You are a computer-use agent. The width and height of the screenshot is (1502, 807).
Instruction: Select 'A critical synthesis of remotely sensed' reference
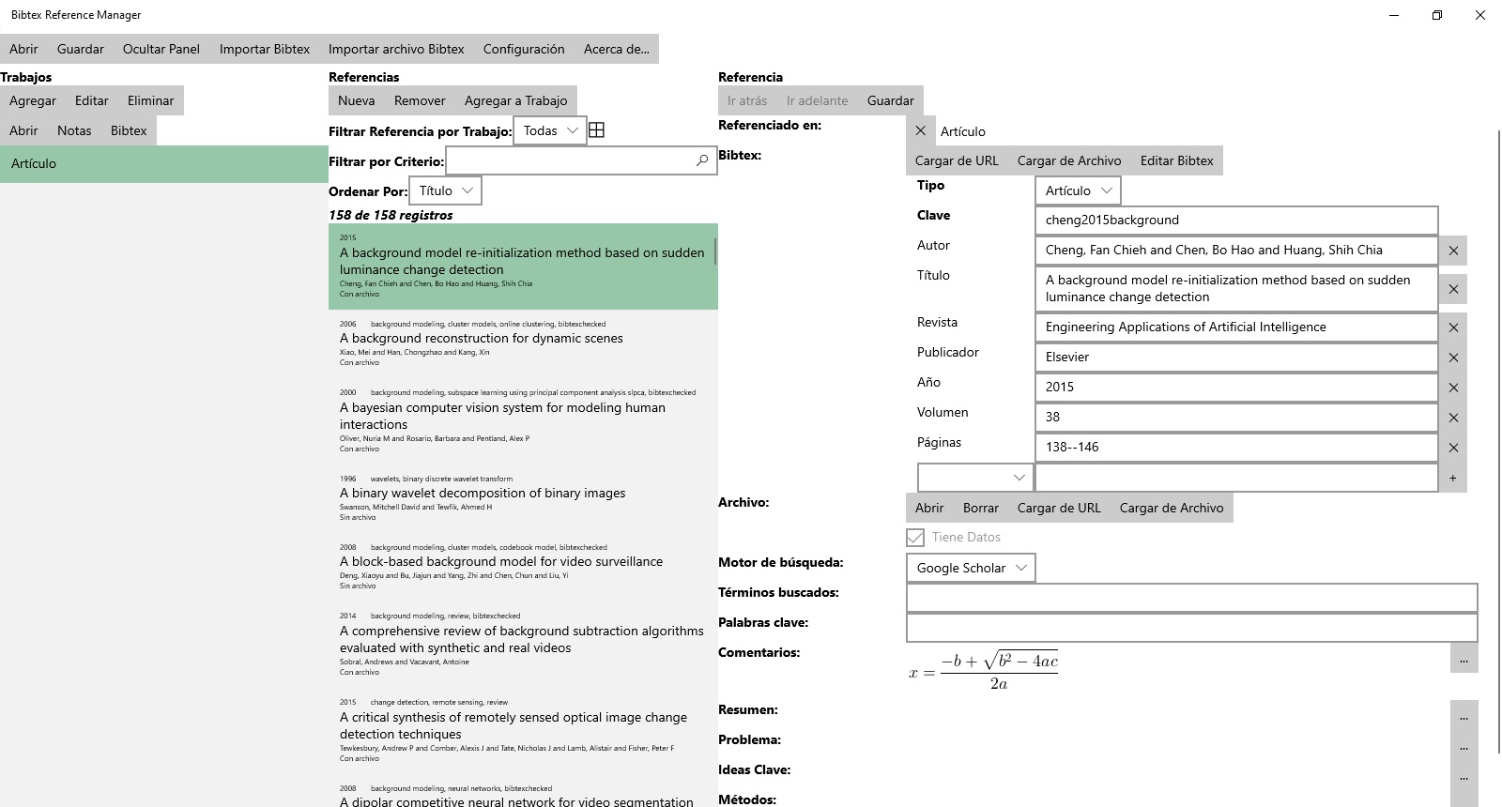(523, 731)
